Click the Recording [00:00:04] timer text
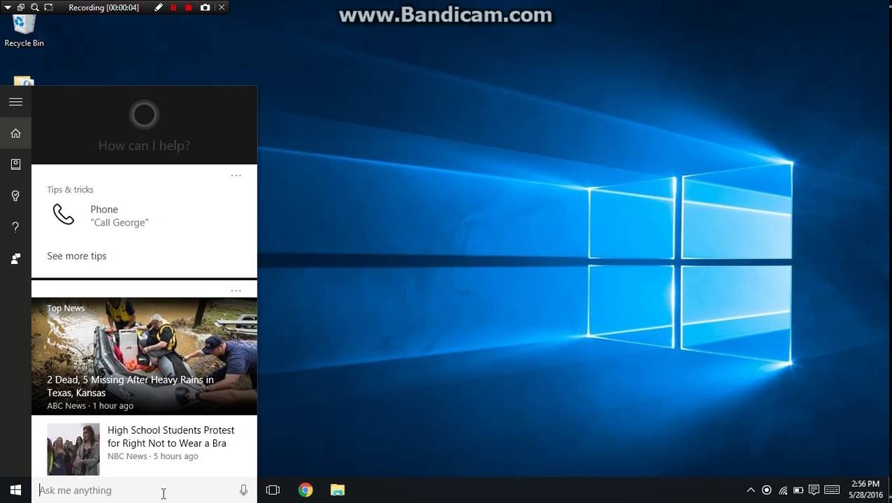Viewport: 892px width, 503px height. tap(103, 8)
